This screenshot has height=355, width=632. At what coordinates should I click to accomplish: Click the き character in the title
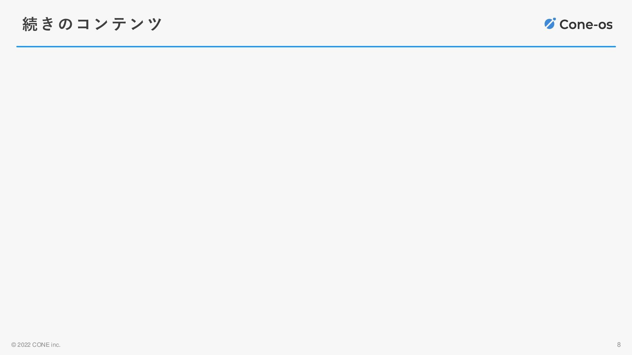click(48, 24)
